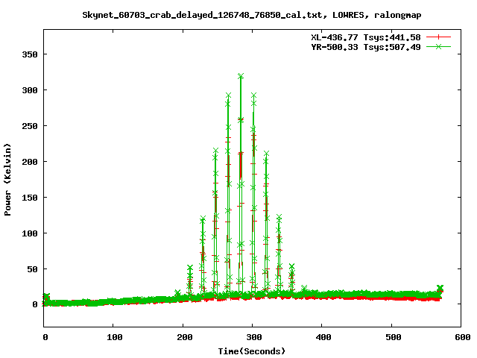The height and width of the screenshot is (358, 477).
Task: Click the Power (Kelvin) y-axis label
Action: 7,180
